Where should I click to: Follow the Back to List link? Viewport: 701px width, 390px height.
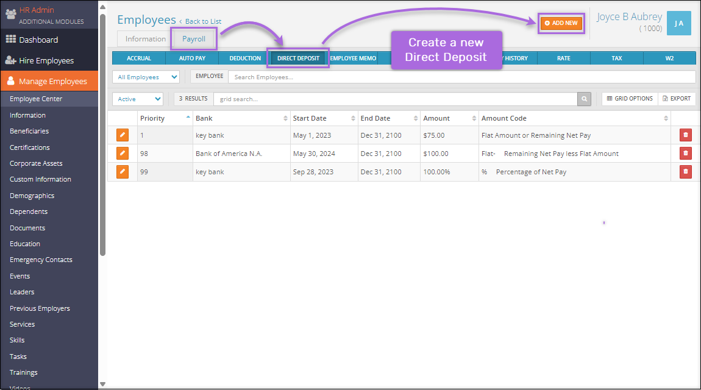pos(203,21)
